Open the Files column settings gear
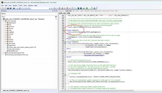Viewport: 162px width, 93px height. 56,17
